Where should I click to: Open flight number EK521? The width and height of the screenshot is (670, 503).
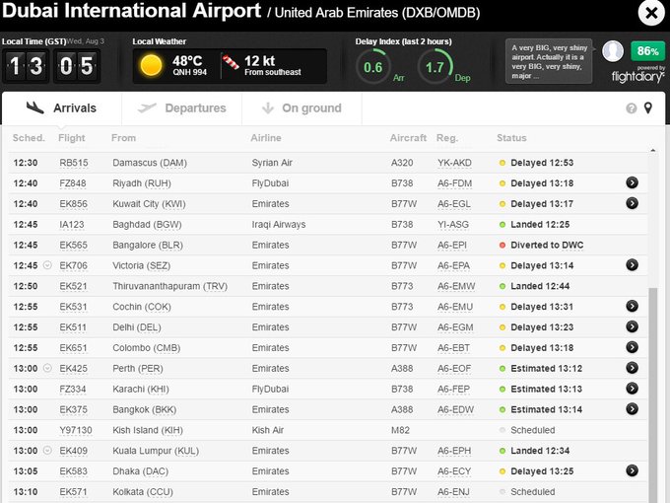(73, 286)
